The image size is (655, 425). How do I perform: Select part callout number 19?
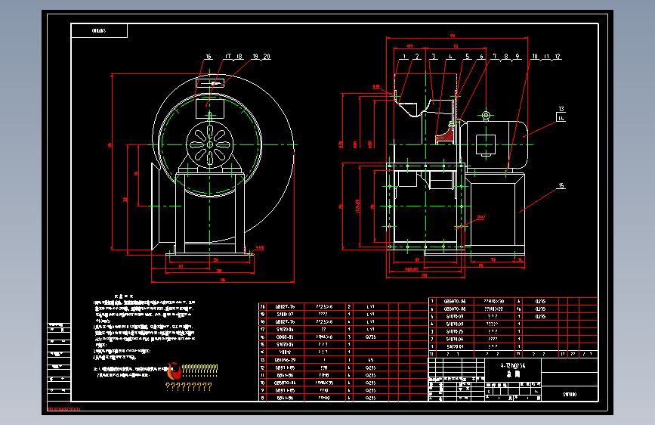tap(255, 56)
